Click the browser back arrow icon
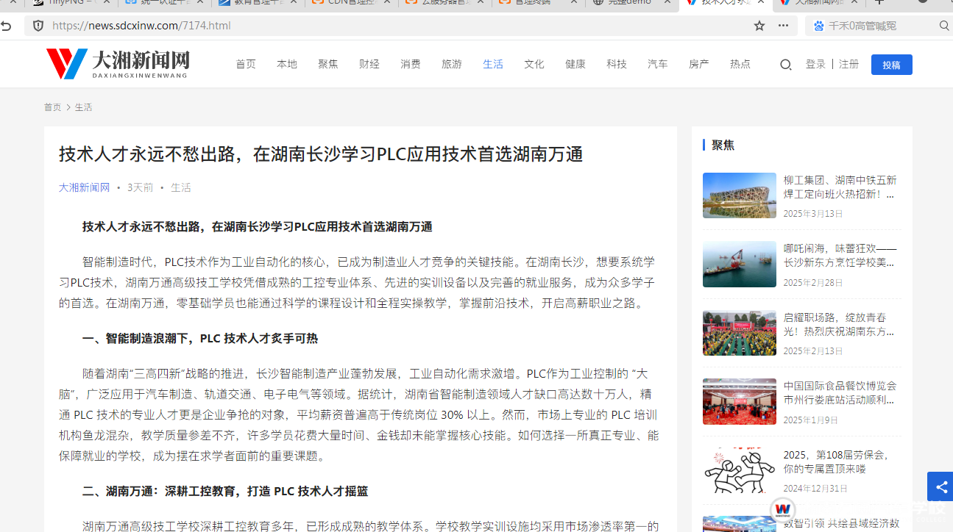 pyautogui.click(x=6, y=26)
